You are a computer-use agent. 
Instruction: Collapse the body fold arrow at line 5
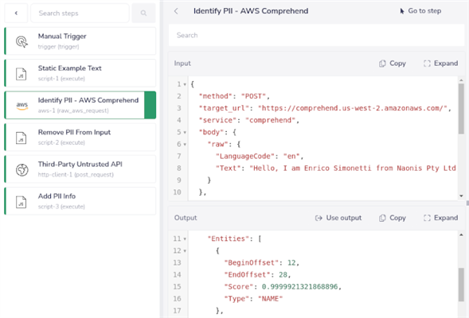click(185, 132)
